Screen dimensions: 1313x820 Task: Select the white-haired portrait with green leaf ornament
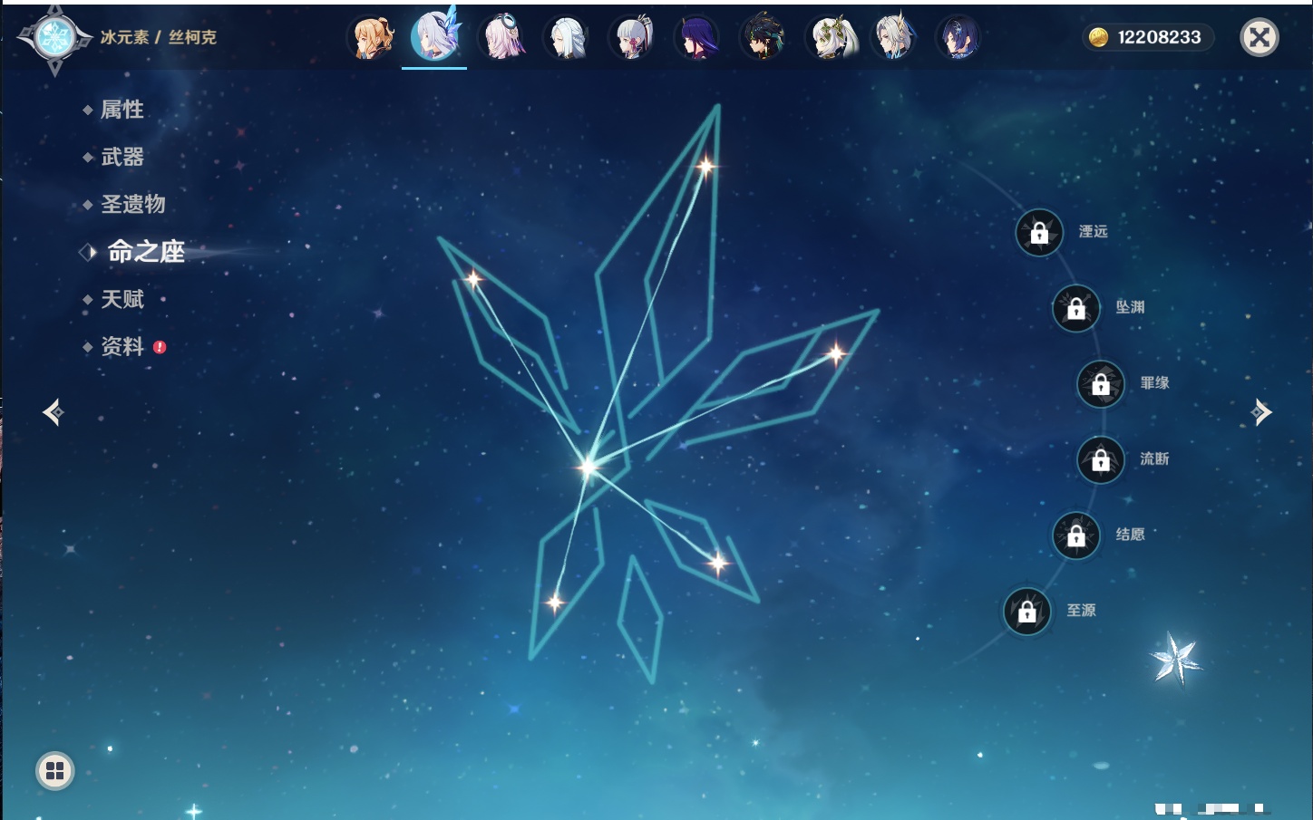point(829,37)
